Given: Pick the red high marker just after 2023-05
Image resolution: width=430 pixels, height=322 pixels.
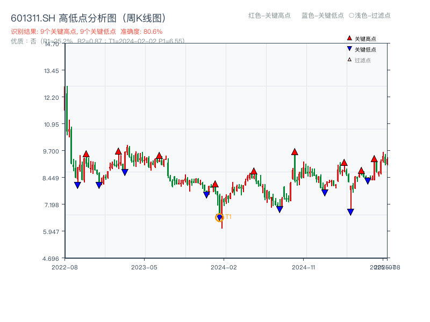Looking at the screenshot, I should (x=159, y=156).
